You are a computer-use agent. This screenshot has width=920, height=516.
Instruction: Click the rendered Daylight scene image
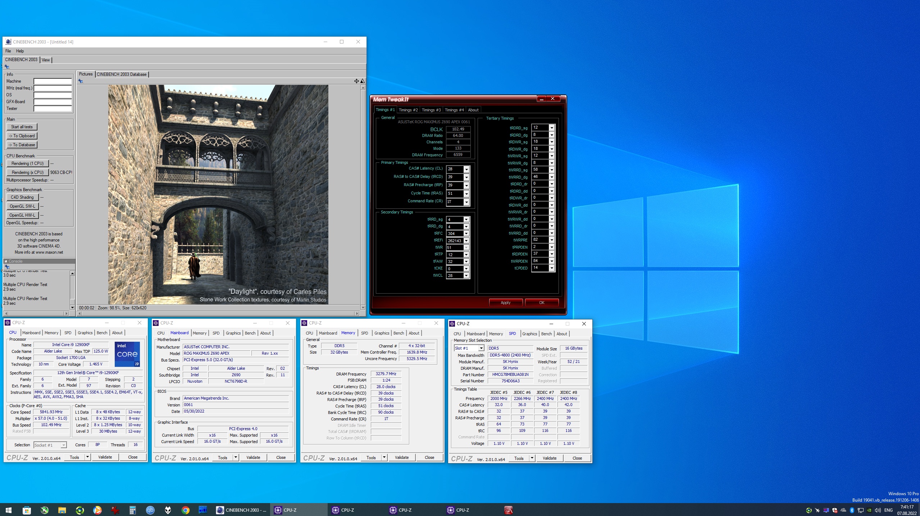pos(218,194)
